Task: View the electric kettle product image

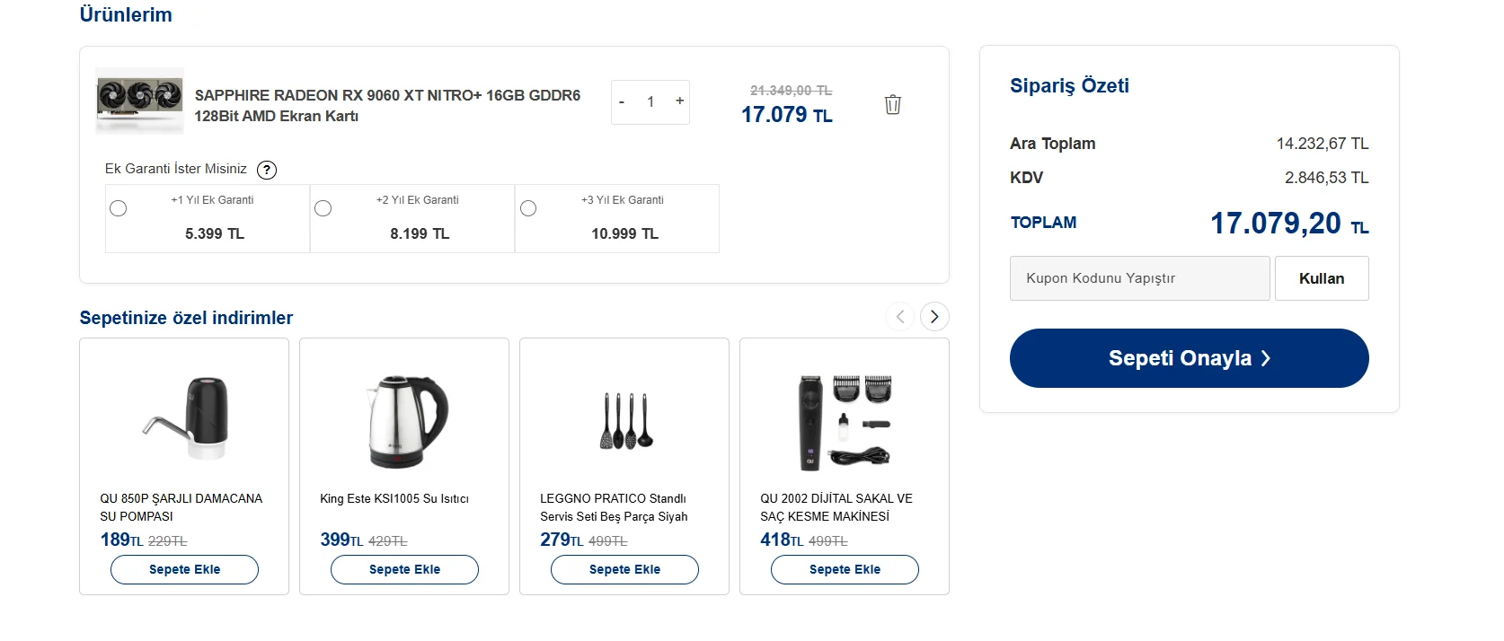Action: pos(404,421)
